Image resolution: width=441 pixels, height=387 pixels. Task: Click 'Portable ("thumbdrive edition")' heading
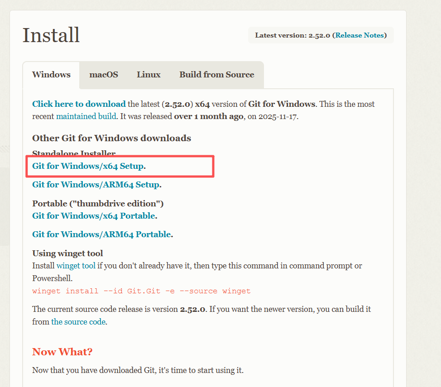tap(98, 203)
